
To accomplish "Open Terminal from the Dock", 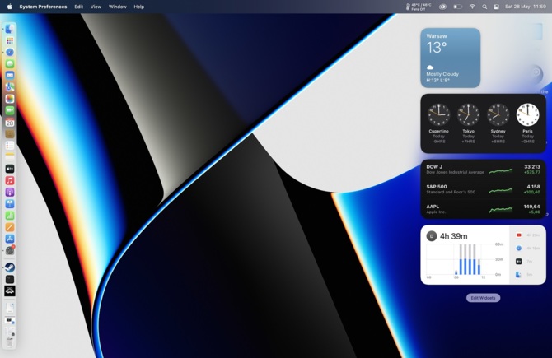I will pyautogui.click(x=10, y=279).
